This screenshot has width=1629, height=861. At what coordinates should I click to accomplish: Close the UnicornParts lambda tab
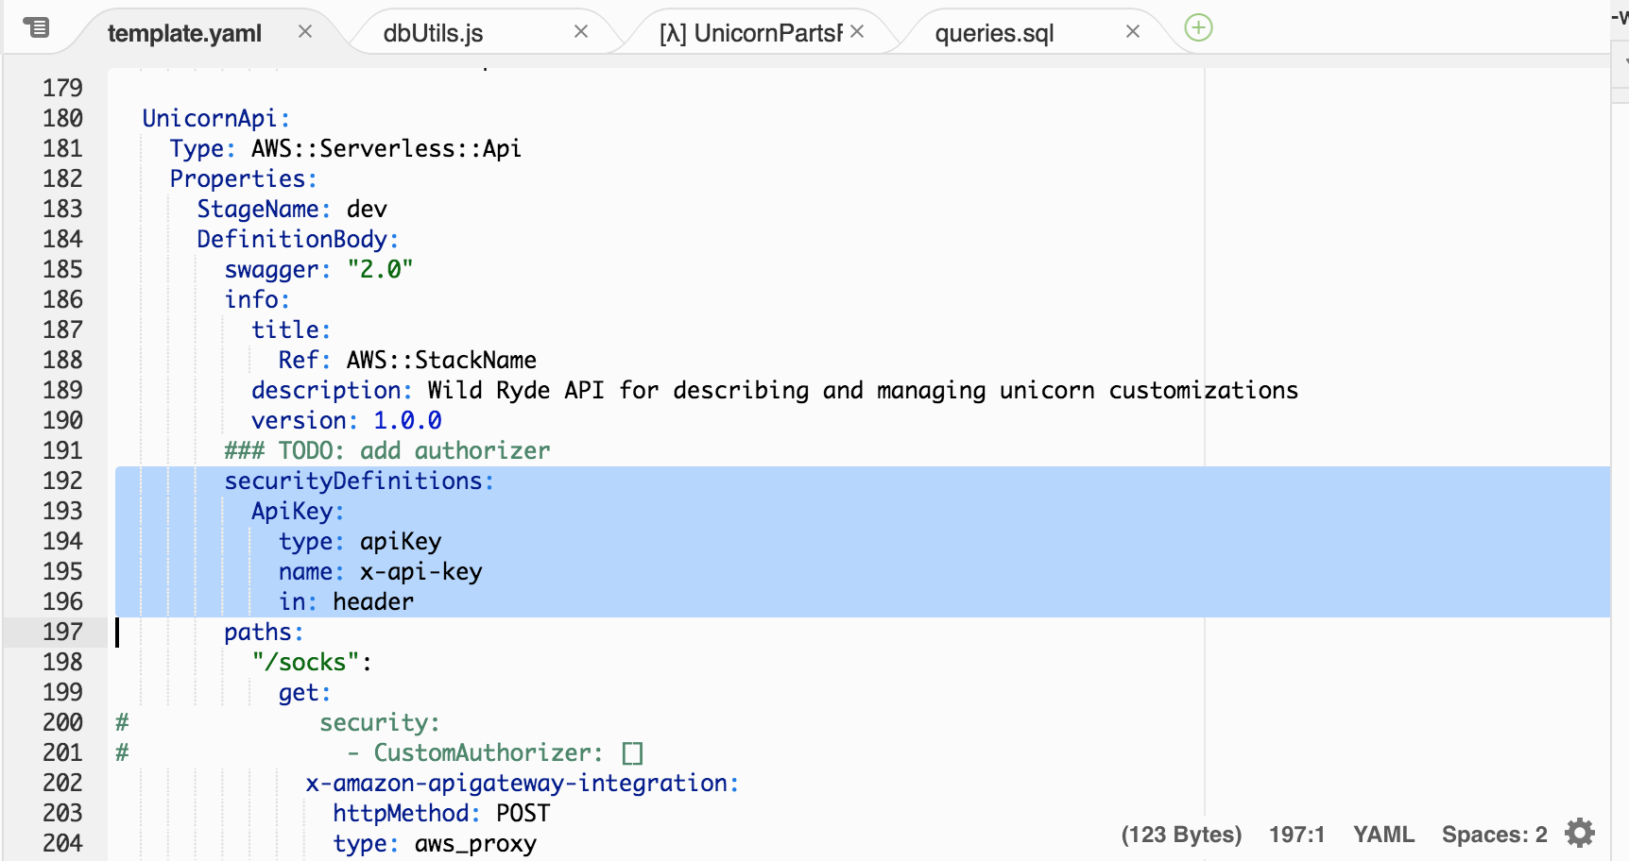pos(857,31)
